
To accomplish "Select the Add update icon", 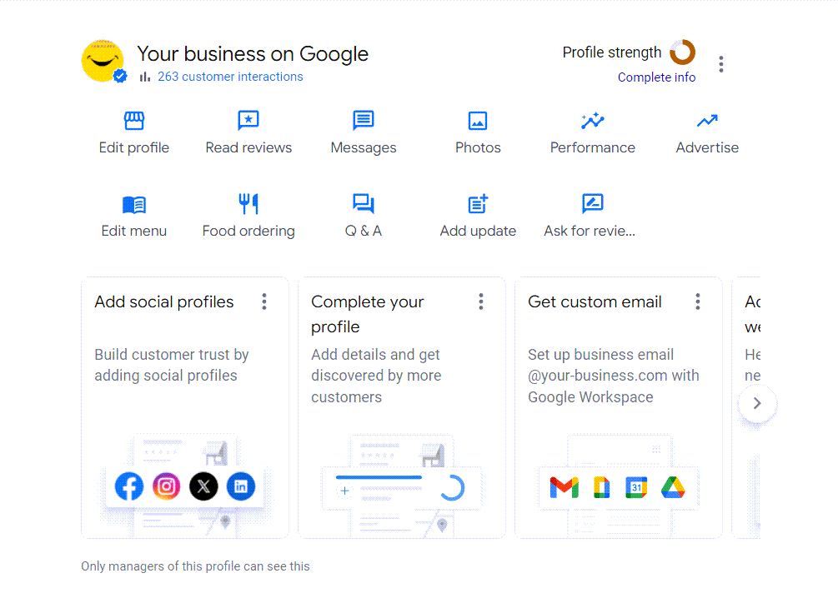I will pos(477,205).
